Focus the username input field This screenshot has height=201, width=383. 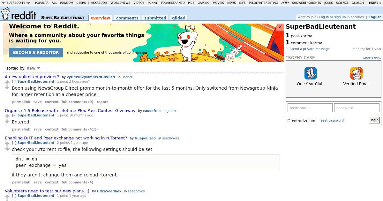click(x=310, y=108)
